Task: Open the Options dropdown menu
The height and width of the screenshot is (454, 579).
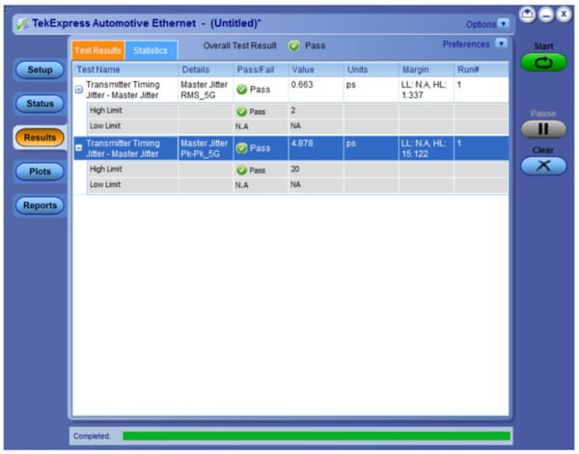Action: (504, 24)
